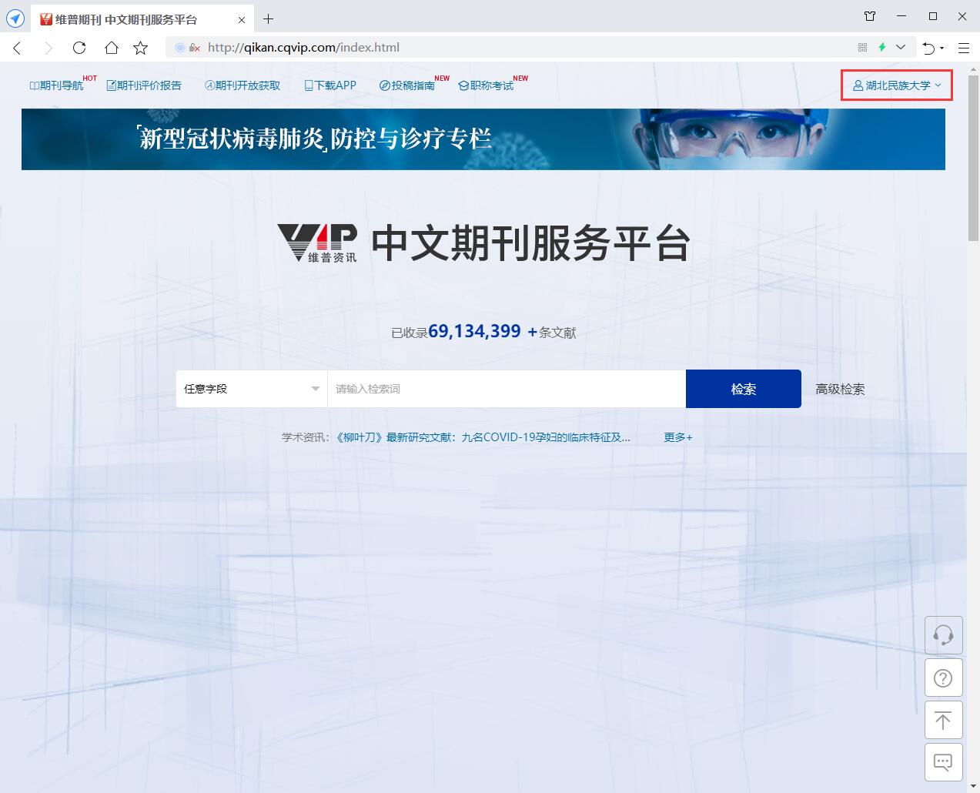
Task: Open the browser skin shirt icon
Action: [x=870, y=16]
